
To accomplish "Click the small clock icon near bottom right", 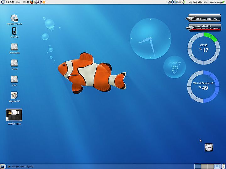I will click(x=209, y=147).
